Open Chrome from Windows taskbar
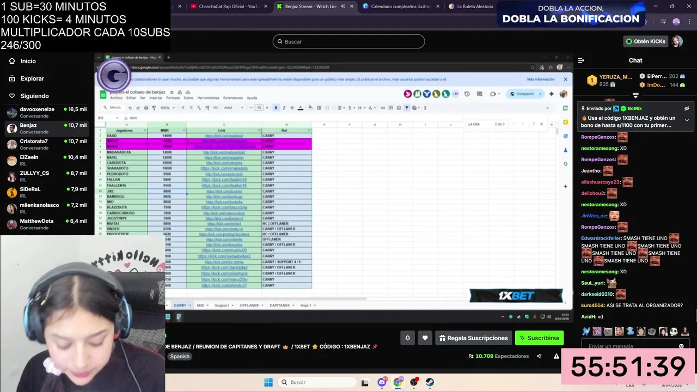 (x=398, y=382)
